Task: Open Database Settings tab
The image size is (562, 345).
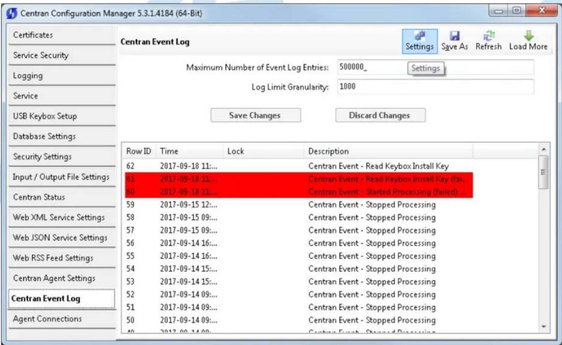Action: pos(62,136)
